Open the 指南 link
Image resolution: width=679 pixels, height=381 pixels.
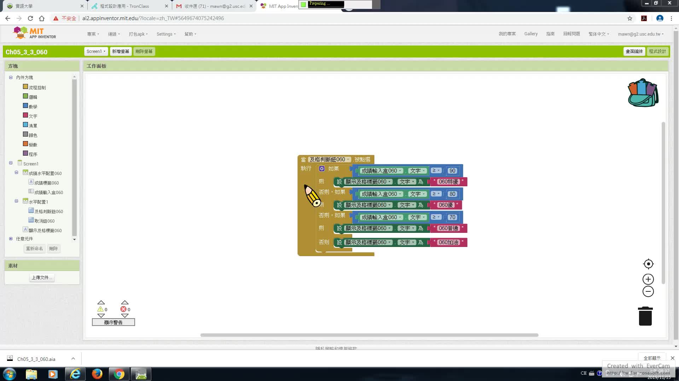click(550, 34)
